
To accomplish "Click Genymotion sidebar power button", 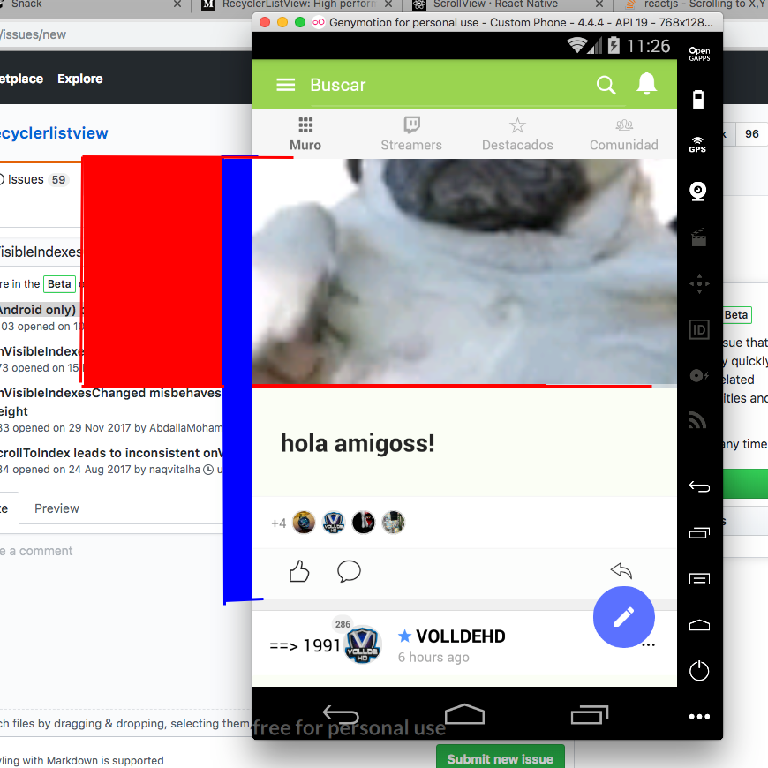I will pyautogui.click(x=699, y=671).
